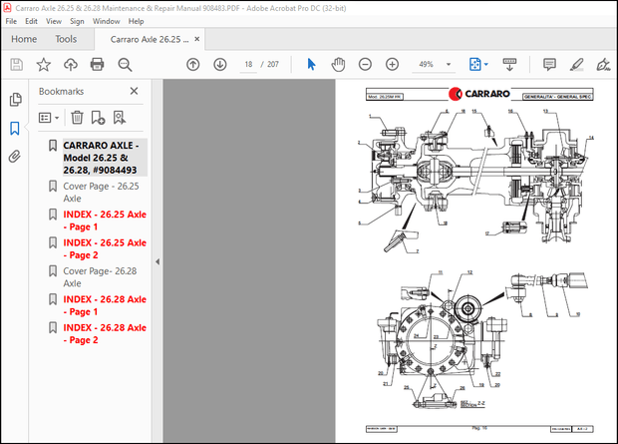Viewport: 618px width, 444px height.
Task: Click the Acrobat icon in title bar
Action: pyautogui.click(x=7, y=8)
